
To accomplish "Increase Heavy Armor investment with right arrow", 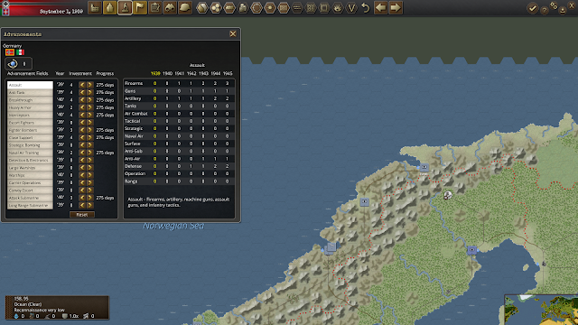I will (89, 107).
